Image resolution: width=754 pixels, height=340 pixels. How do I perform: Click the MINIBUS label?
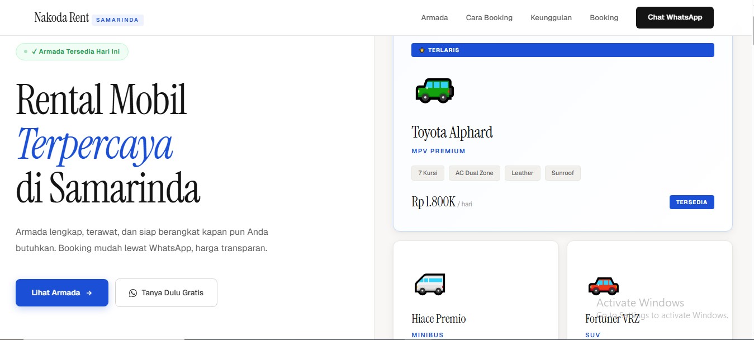428,335
